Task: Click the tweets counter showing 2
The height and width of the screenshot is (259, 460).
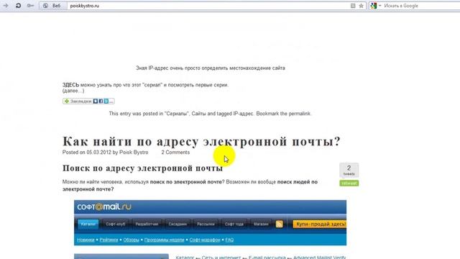Action: tap(349, 170)
